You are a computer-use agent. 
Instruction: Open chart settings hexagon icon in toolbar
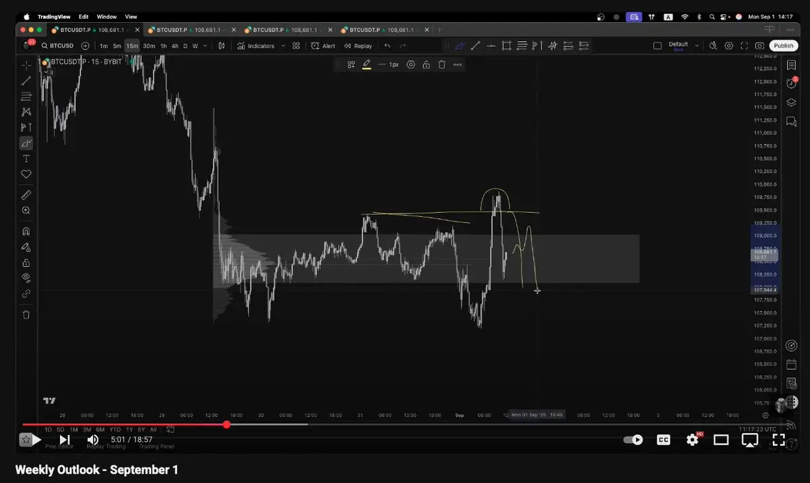(729, 46)
